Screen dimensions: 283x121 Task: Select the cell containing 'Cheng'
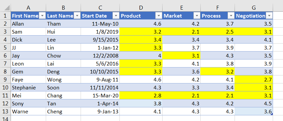pyautogui.click(x=63, y=111)
